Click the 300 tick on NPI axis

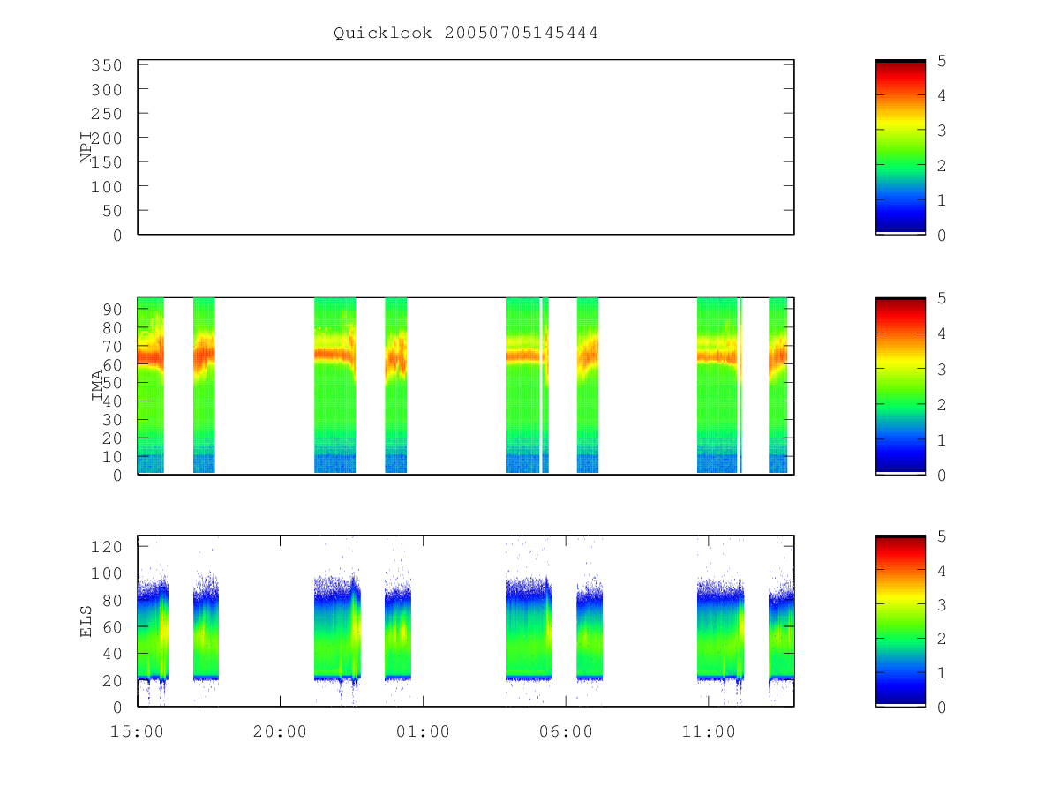pos(108,90)
